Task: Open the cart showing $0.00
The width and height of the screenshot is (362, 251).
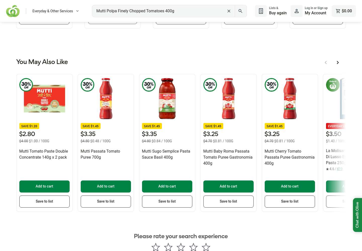Action: tap(344, 11)
